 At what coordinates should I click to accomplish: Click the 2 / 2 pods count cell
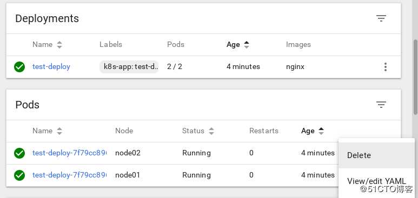coord(175,66)
